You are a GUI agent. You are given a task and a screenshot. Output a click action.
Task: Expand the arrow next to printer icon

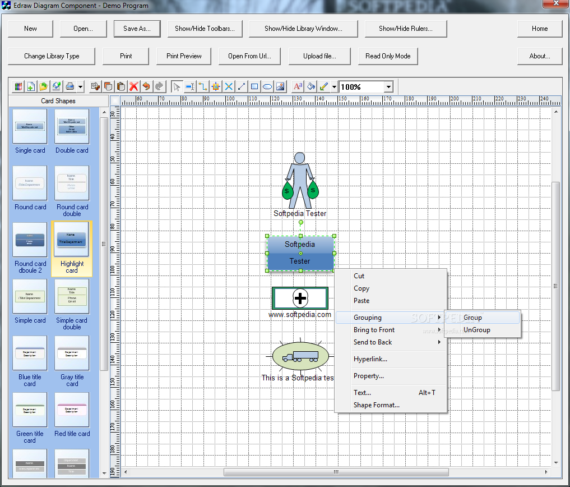[x=80, y=86]
